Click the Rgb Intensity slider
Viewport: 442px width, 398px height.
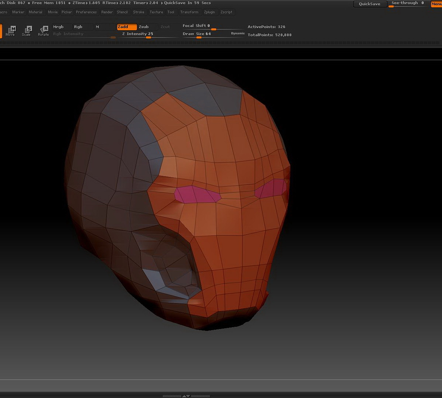(x=84, y=35)
